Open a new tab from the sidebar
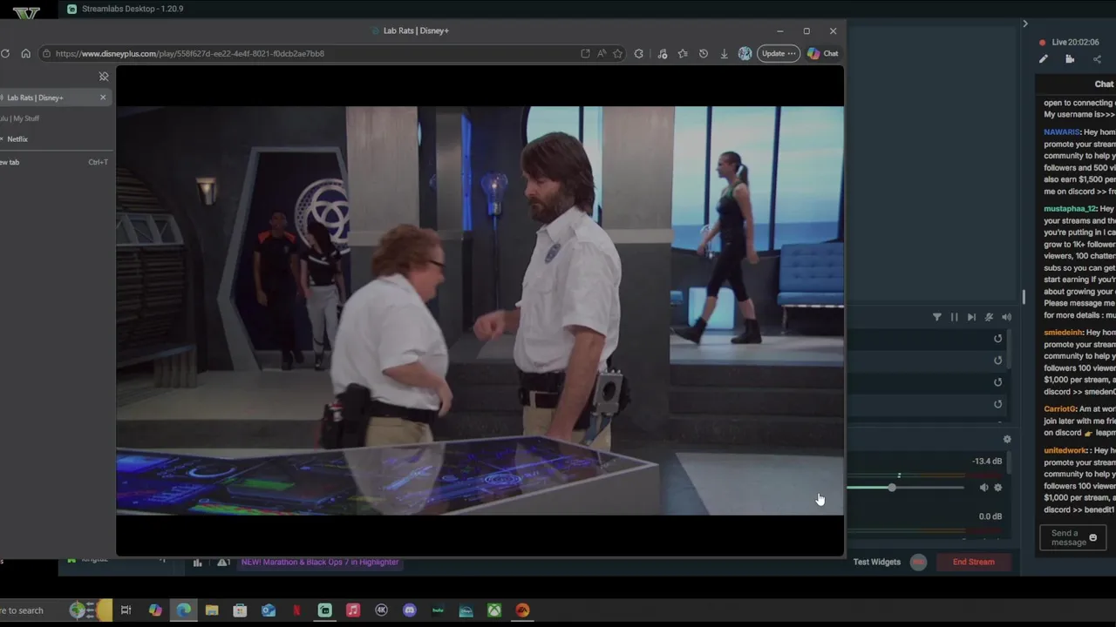 click(x=52, y=162)
